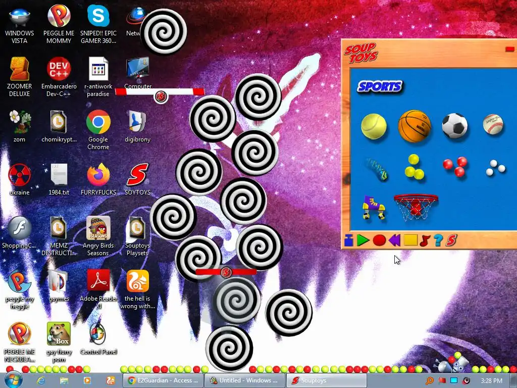Open 'the hell is wrong with...' UC Browser icon

[137, 289]
